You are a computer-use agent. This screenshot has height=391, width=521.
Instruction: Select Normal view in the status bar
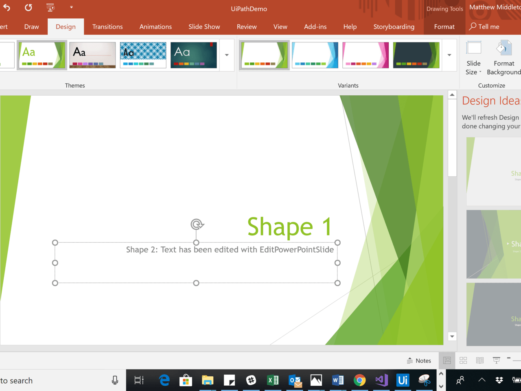point(447,360)
